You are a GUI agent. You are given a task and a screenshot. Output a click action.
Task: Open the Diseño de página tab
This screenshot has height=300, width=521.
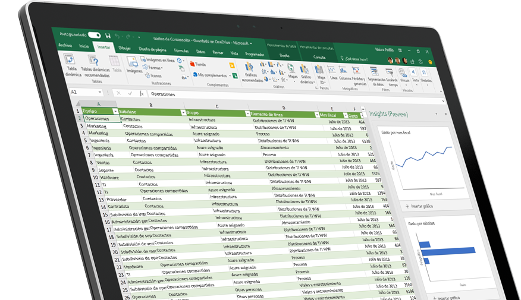click(x=153, y=49)
